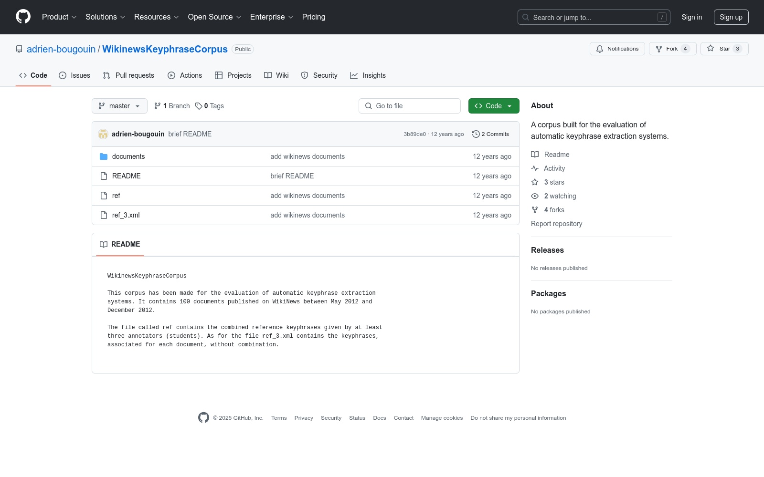
Task: Click the Go to file search field
Action: pos(410,106)
